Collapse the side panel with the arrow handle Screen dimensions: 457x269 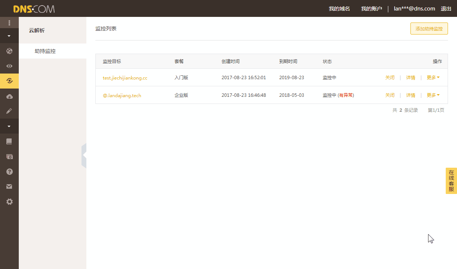point(84,155)
